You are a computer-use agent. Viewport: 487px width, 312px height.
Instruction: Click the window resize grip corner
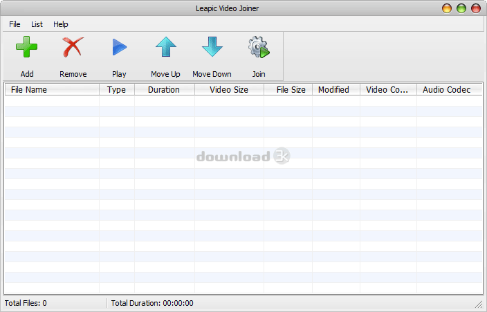pyautogui.click(x=479, y=304)
